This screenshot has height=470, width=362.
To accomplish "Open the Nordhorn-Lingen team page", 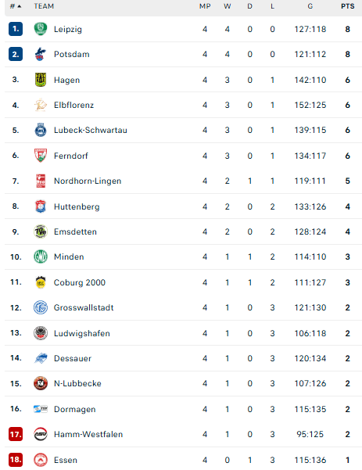I will (x=88, y=181).
